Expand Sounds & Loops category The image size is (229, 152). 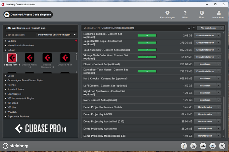pyautogui.click(x=6, y=89)
